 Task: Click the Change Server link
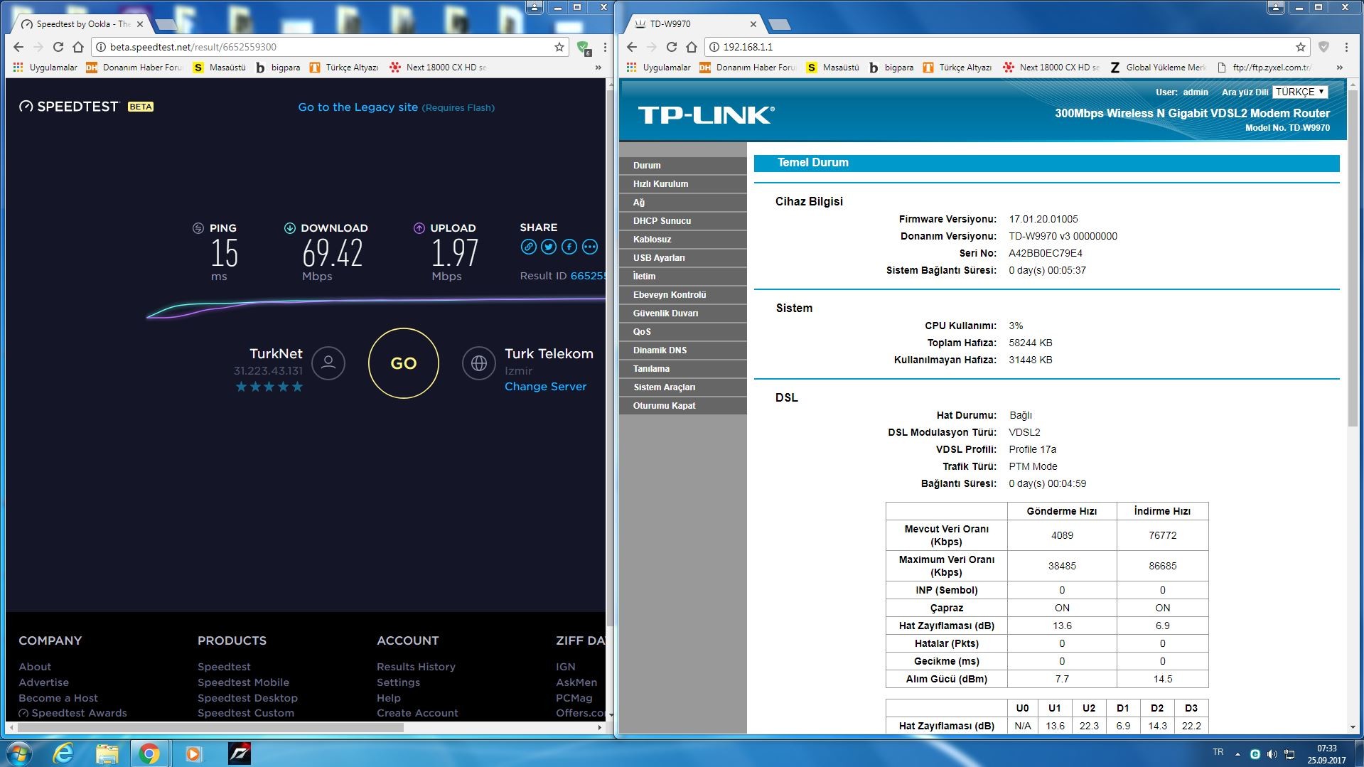pos(545,387)
